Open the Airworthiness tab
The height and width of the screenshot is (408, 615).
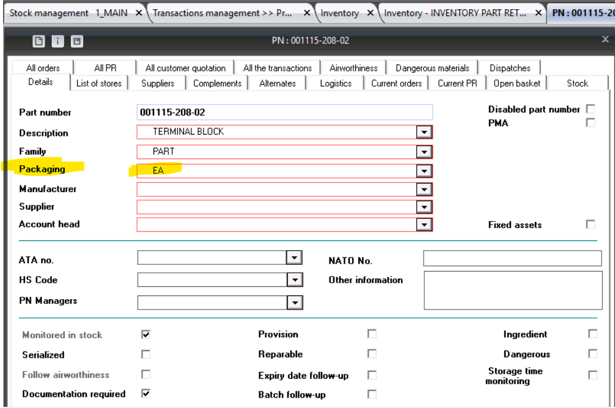click(x=353, y=68)
